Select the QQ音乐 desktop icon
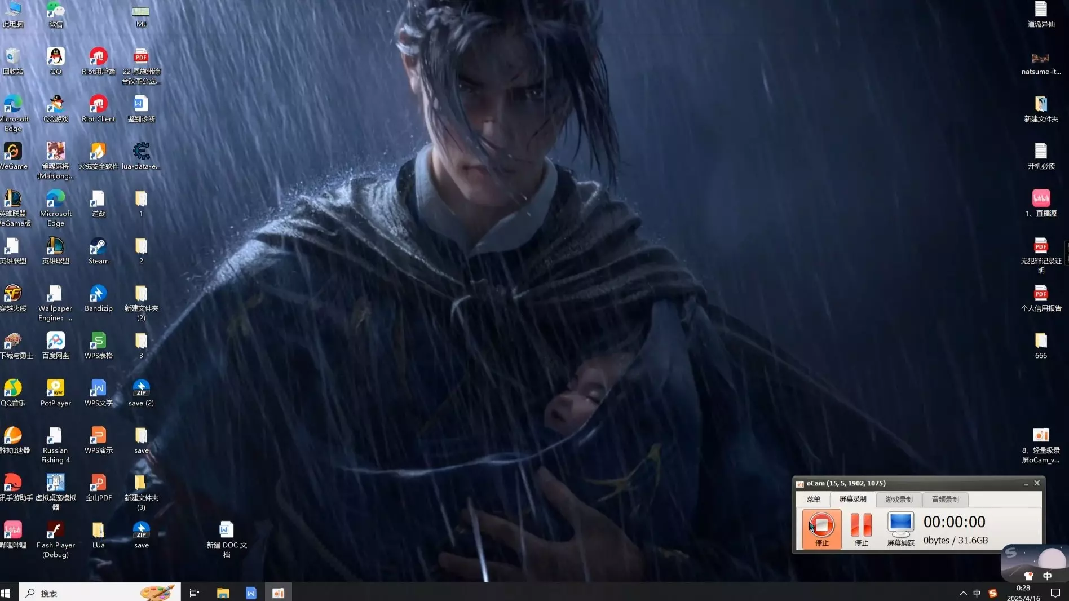This screenshot has height=601, width=1069. [x=13, y=393]
